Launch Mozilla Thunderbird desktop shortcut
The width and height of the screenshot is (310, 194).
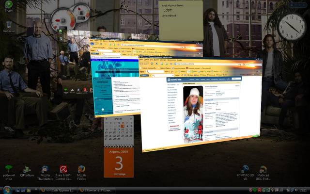(x=45, y=173)
